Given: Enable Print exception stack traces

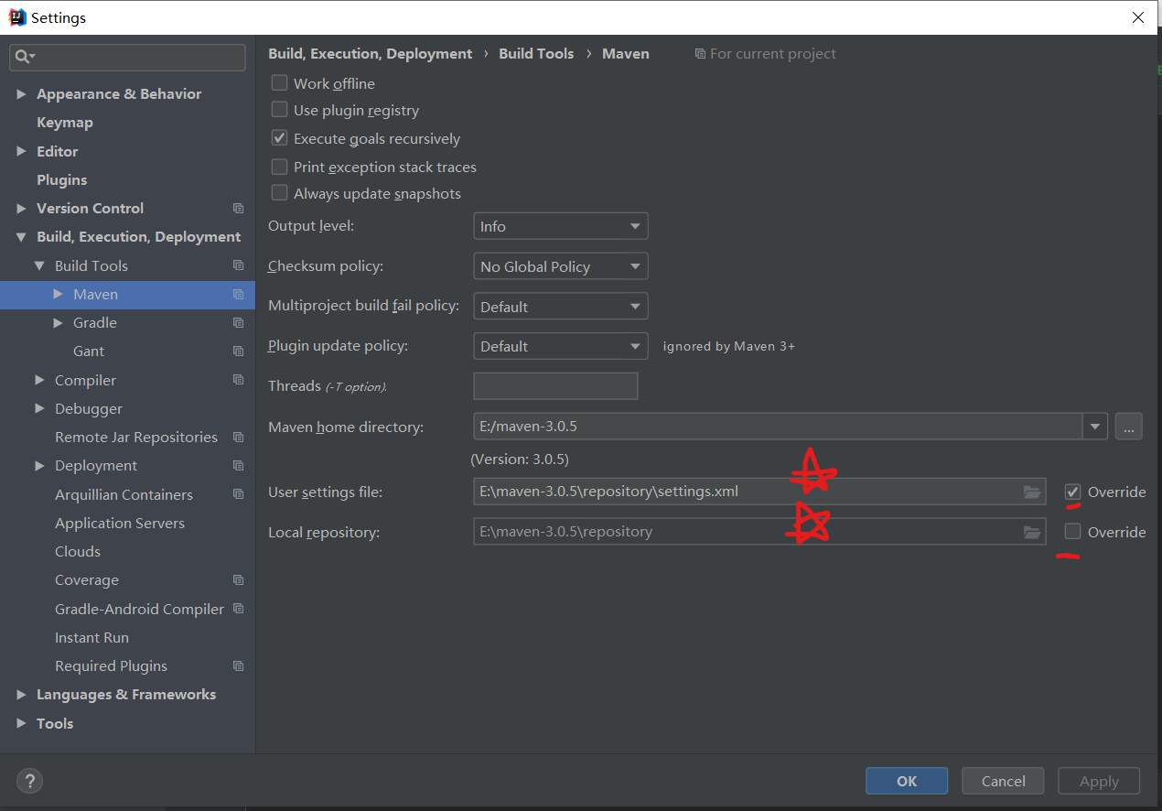Looking at the screenshot, I should pyautogui.click(x=280, y=167).
